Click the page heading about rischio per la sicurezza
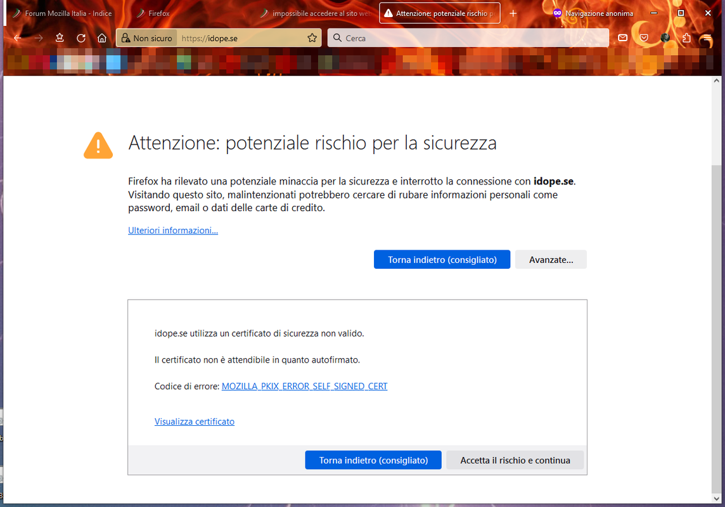The height and width of the screenshot is (507, 725). pyautogui.click(x=312, y=143)
